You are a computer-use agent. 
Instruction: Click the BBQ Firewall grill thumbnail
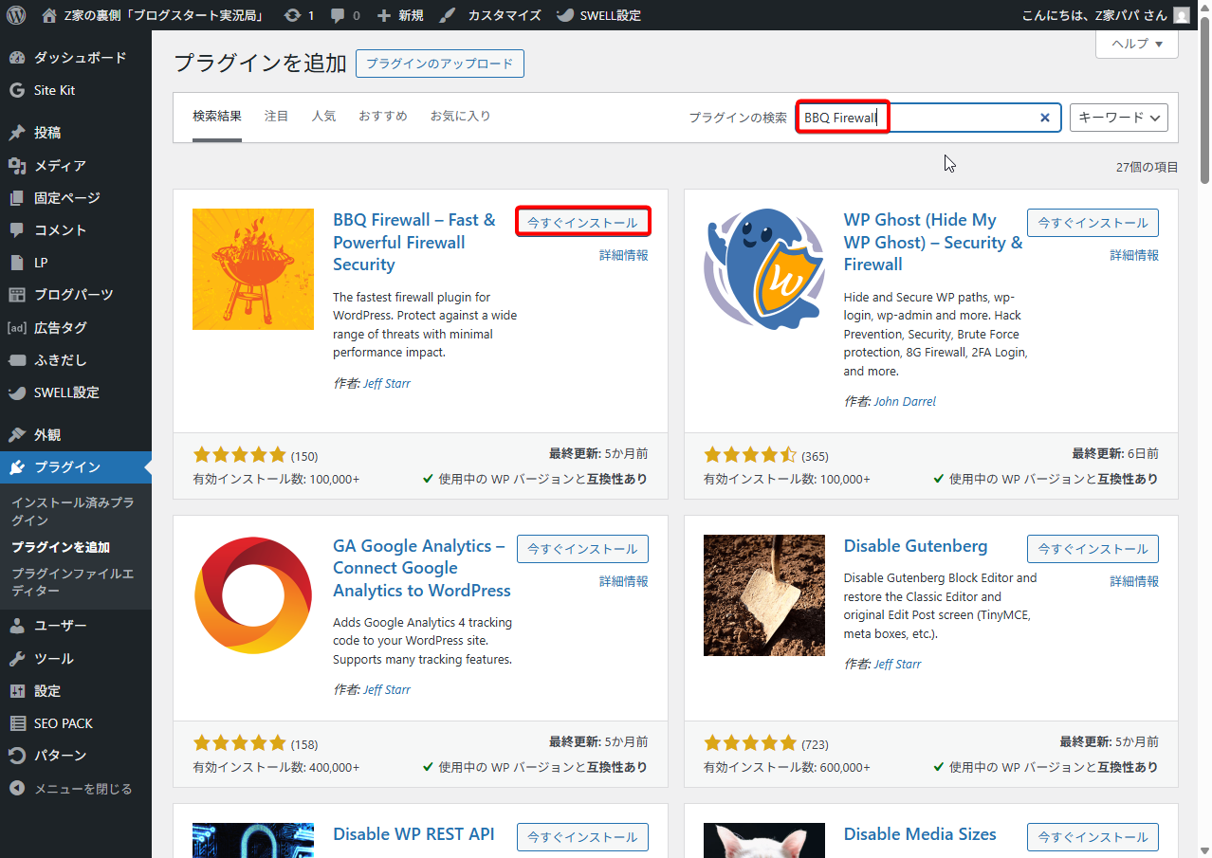click(x=253, y=269)
